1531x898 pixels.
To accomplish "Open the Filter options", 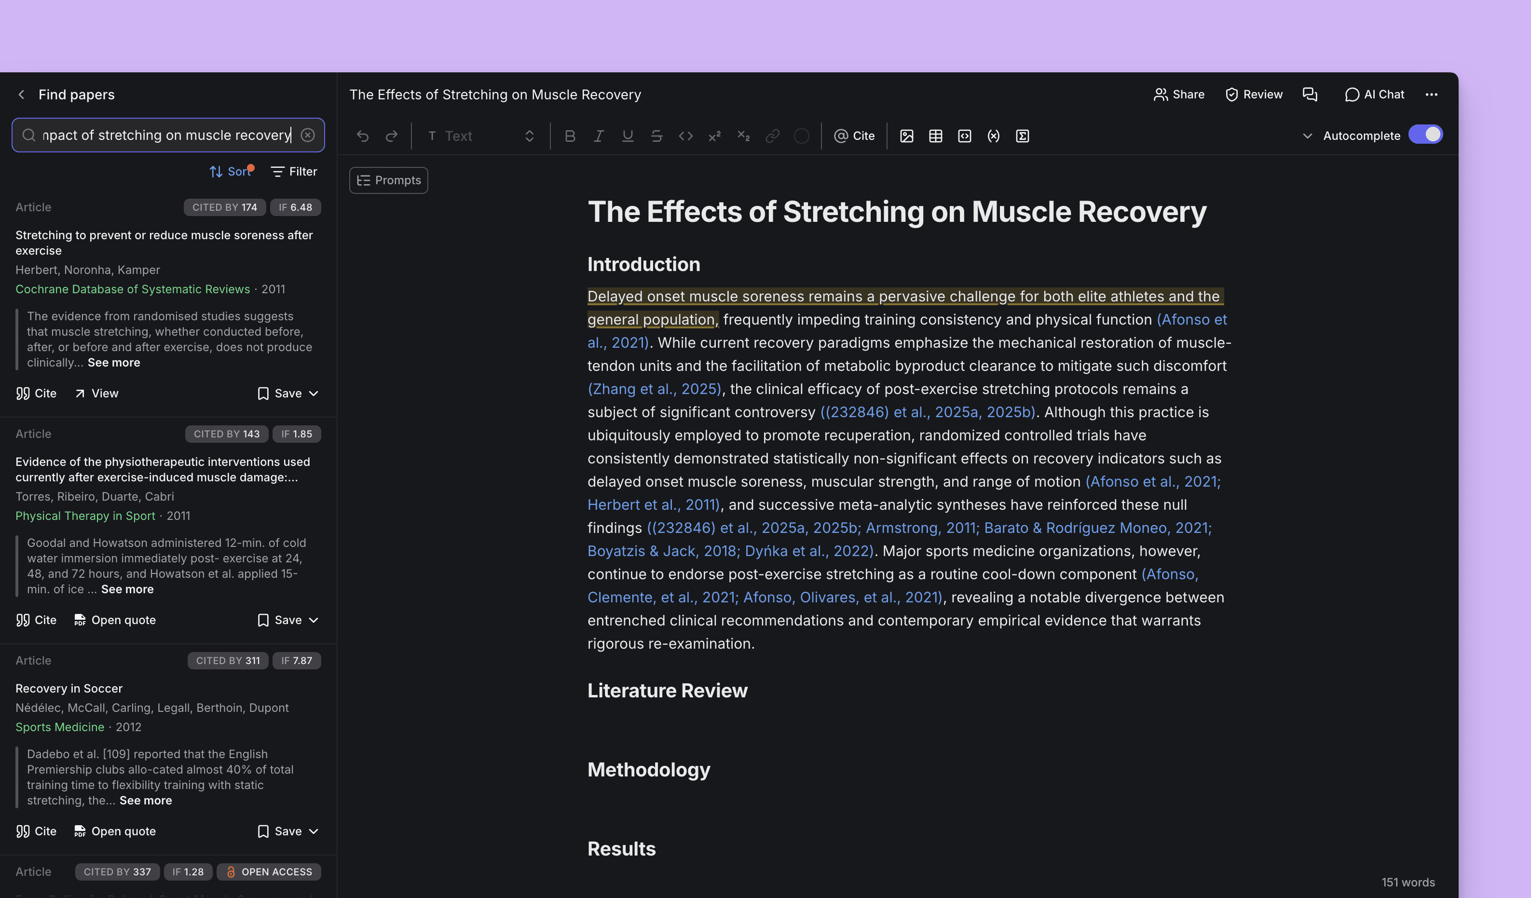I will pos(294,172).
